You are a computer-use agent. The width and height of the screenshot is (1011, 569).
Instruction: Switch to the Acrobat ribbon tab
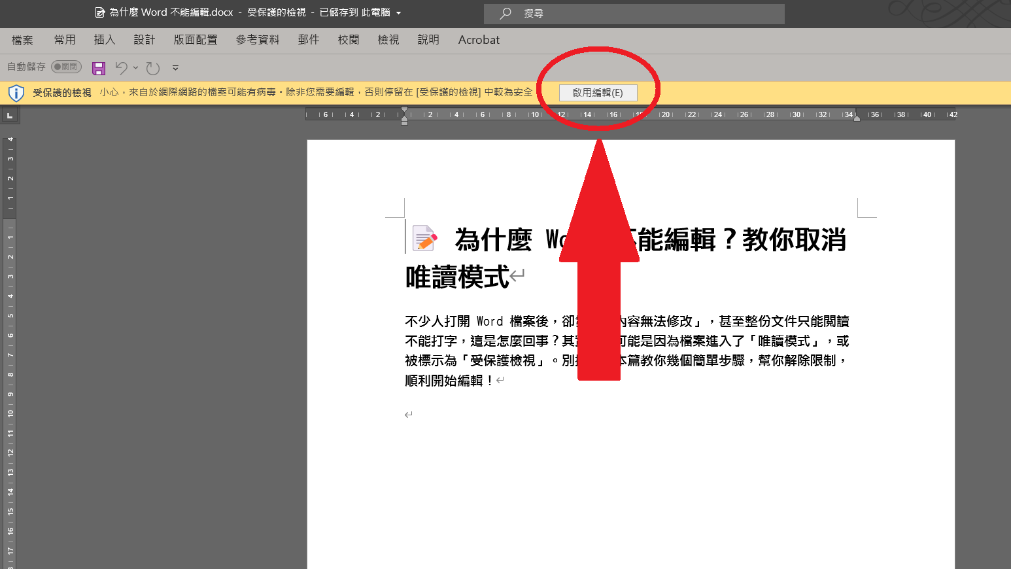coord(479,40)
